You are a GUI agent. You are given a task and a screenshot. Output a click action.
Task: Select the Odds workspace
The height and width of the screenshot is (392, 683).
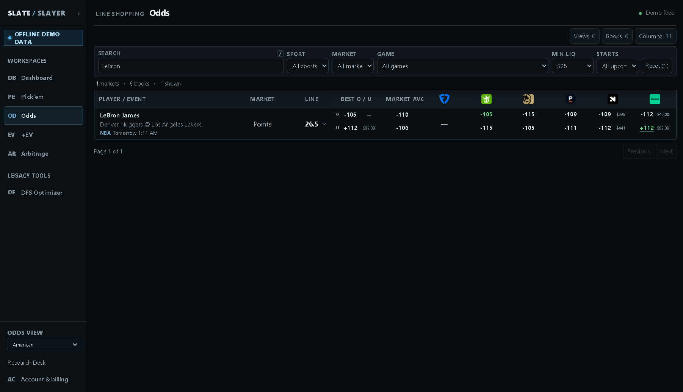point(43,116)
